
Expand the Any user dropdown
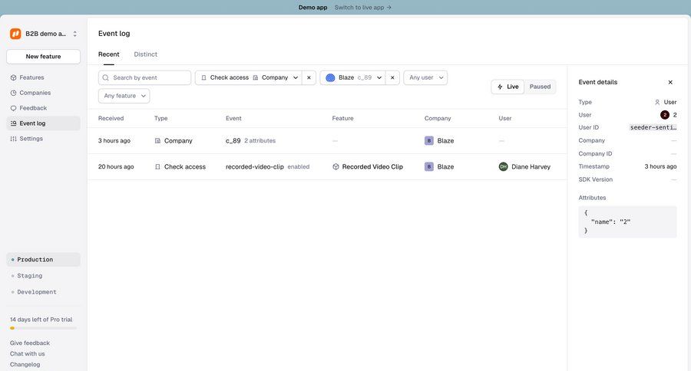pyautogui.click(x=425, y=77)
